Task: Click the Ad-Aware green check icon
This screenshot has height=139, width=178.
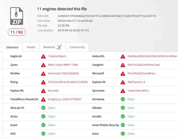Action: (123, 99)
